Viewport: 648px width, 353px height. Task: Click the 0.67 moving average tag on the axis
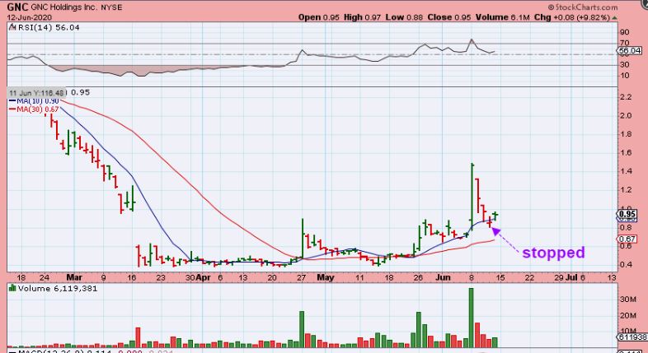tap(627, 239)
